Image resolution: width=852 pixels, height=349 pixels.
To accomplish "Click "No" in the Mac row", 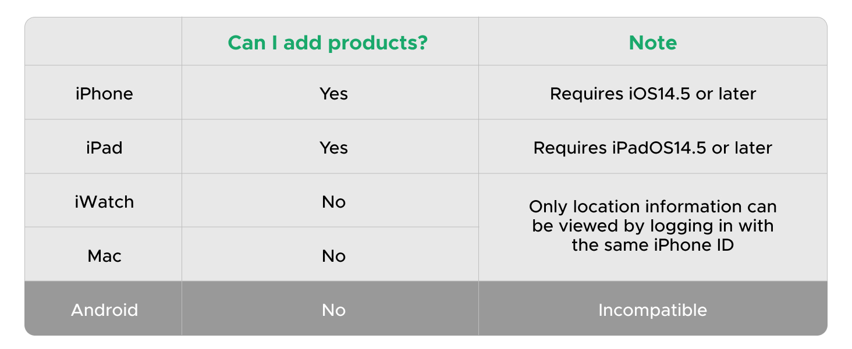I will 333,256.
